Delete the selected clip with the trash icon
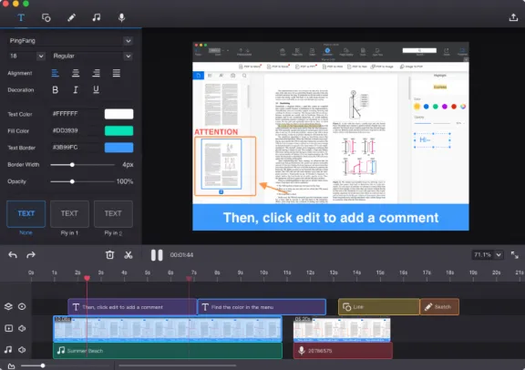The height and width of the screenshot is (370, 525). 109,255
